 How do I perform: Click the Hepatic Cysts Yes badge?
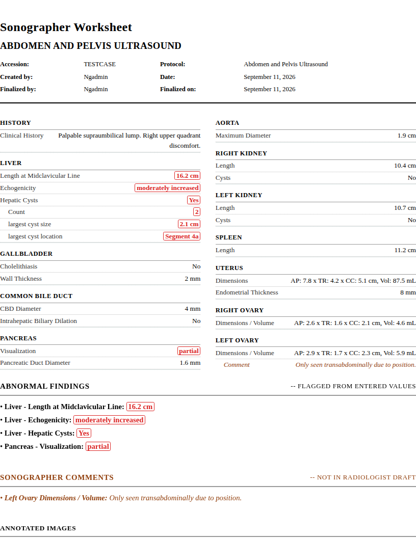click(x=194, y=200)
